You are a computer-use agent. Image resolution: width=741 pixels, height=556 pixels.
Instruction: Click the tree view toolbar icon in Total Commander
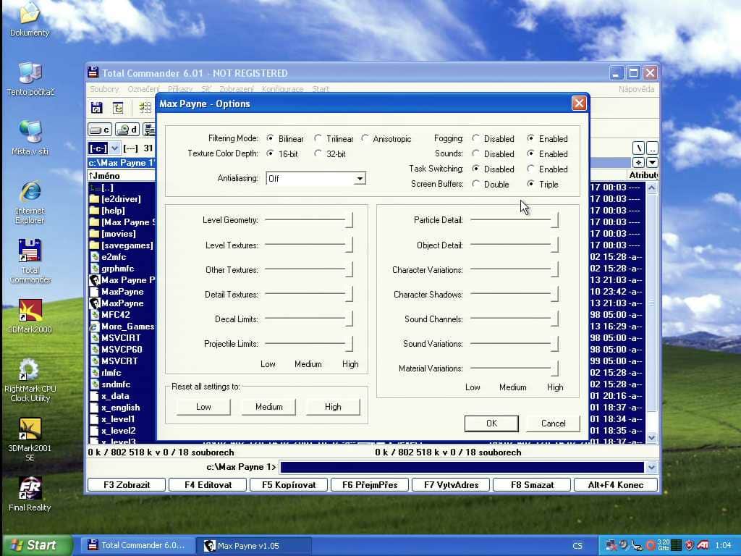pos(118,108)
